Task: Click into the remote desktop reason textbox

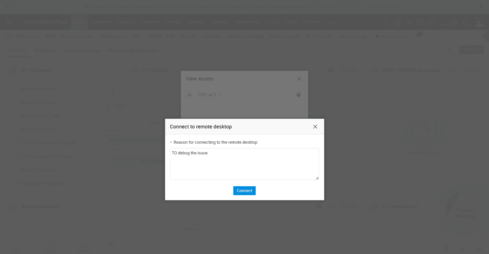Action: click(244, 164)
